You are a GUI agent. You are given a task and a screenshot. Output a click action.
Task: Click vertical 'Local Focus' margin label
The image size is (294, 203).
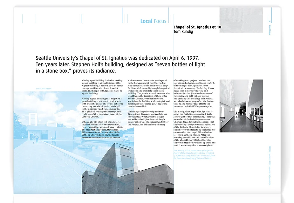pos(270,30)
